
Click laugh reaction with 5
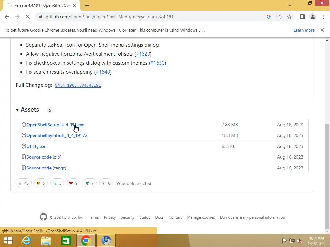[41, 183]
